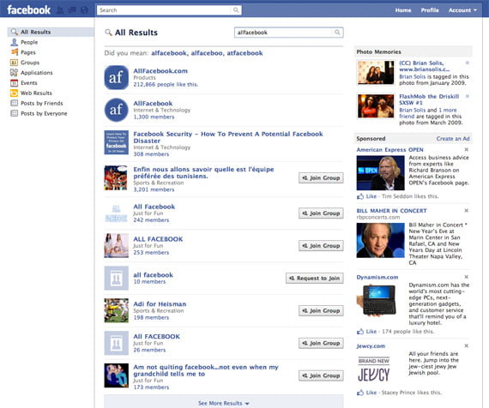Open the Create an Ad link

(453, 139)
